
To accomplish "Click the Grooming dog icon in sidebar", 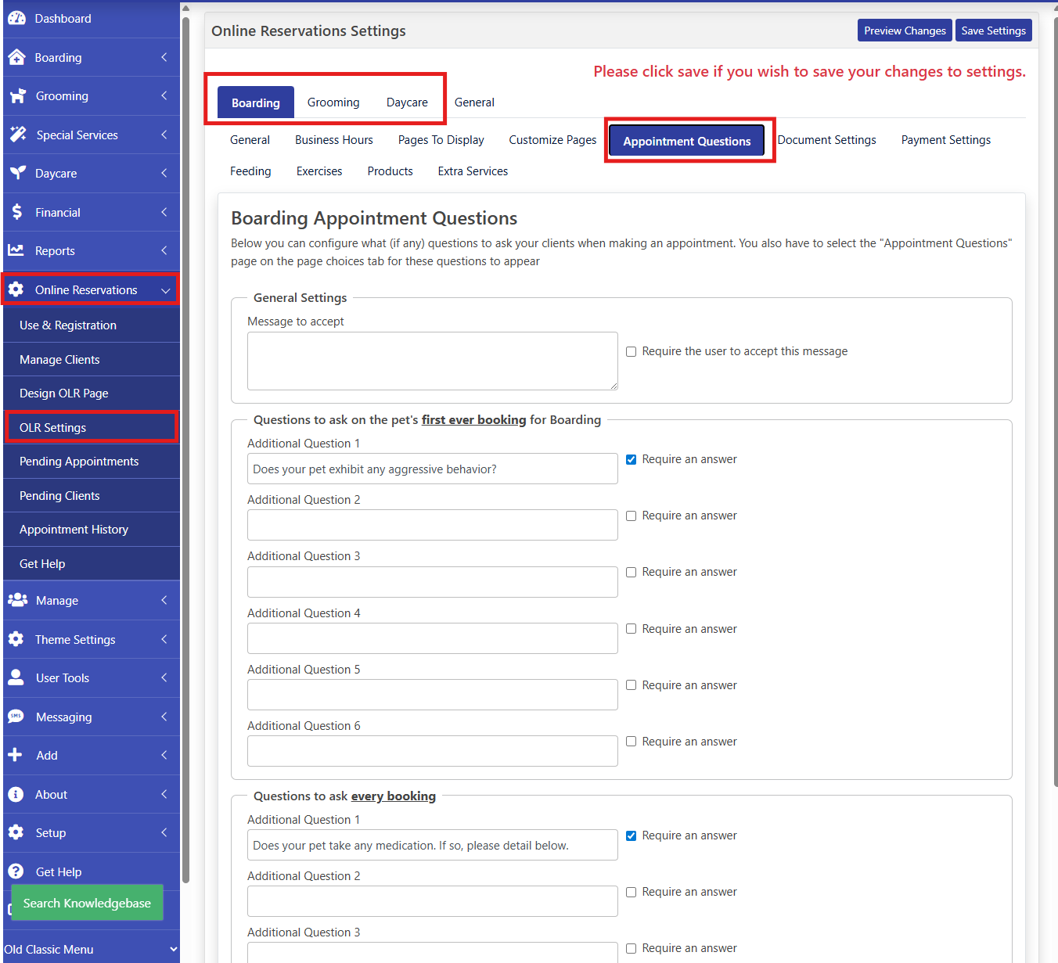I will (17, 95).
